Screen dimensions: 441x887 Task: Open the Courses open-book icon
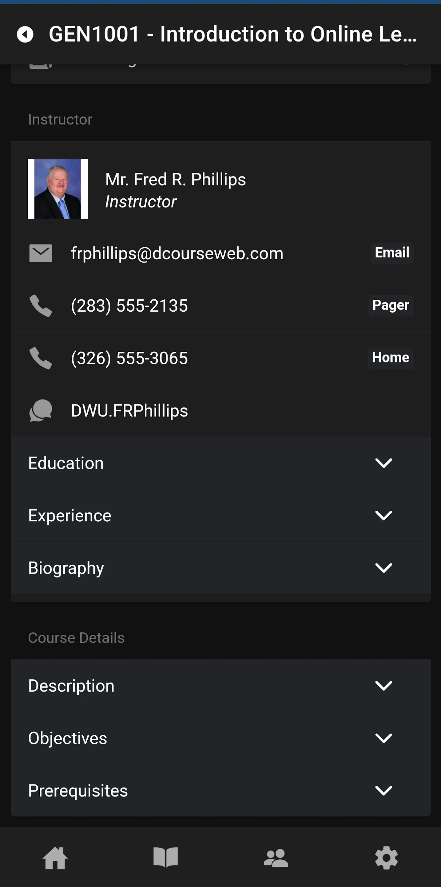166,857
